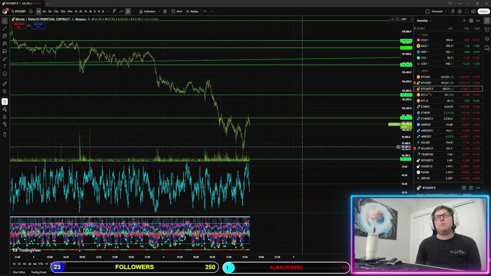The width and height of the screenshot is (491, 276).
Task: Expand the indicator favorites dropdown arrow
Action: point(158,11)
